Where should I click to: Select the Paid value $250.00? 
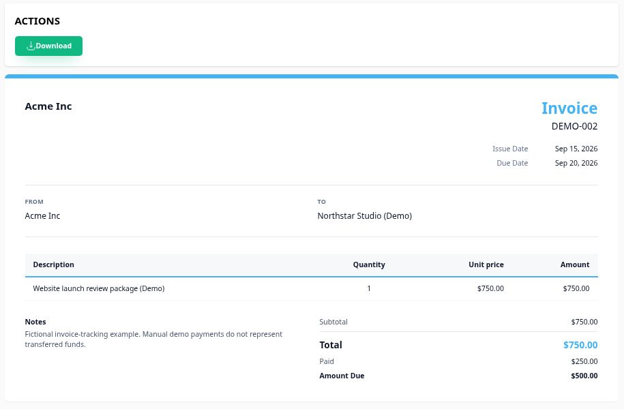[584, 361]
